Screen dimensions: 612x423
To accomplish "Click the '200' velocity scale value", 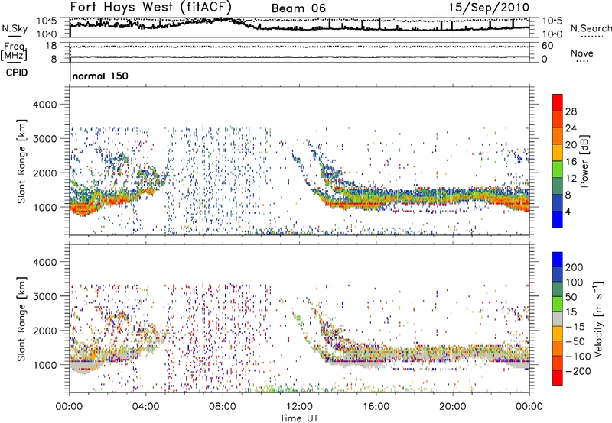I will pos(574,267).
